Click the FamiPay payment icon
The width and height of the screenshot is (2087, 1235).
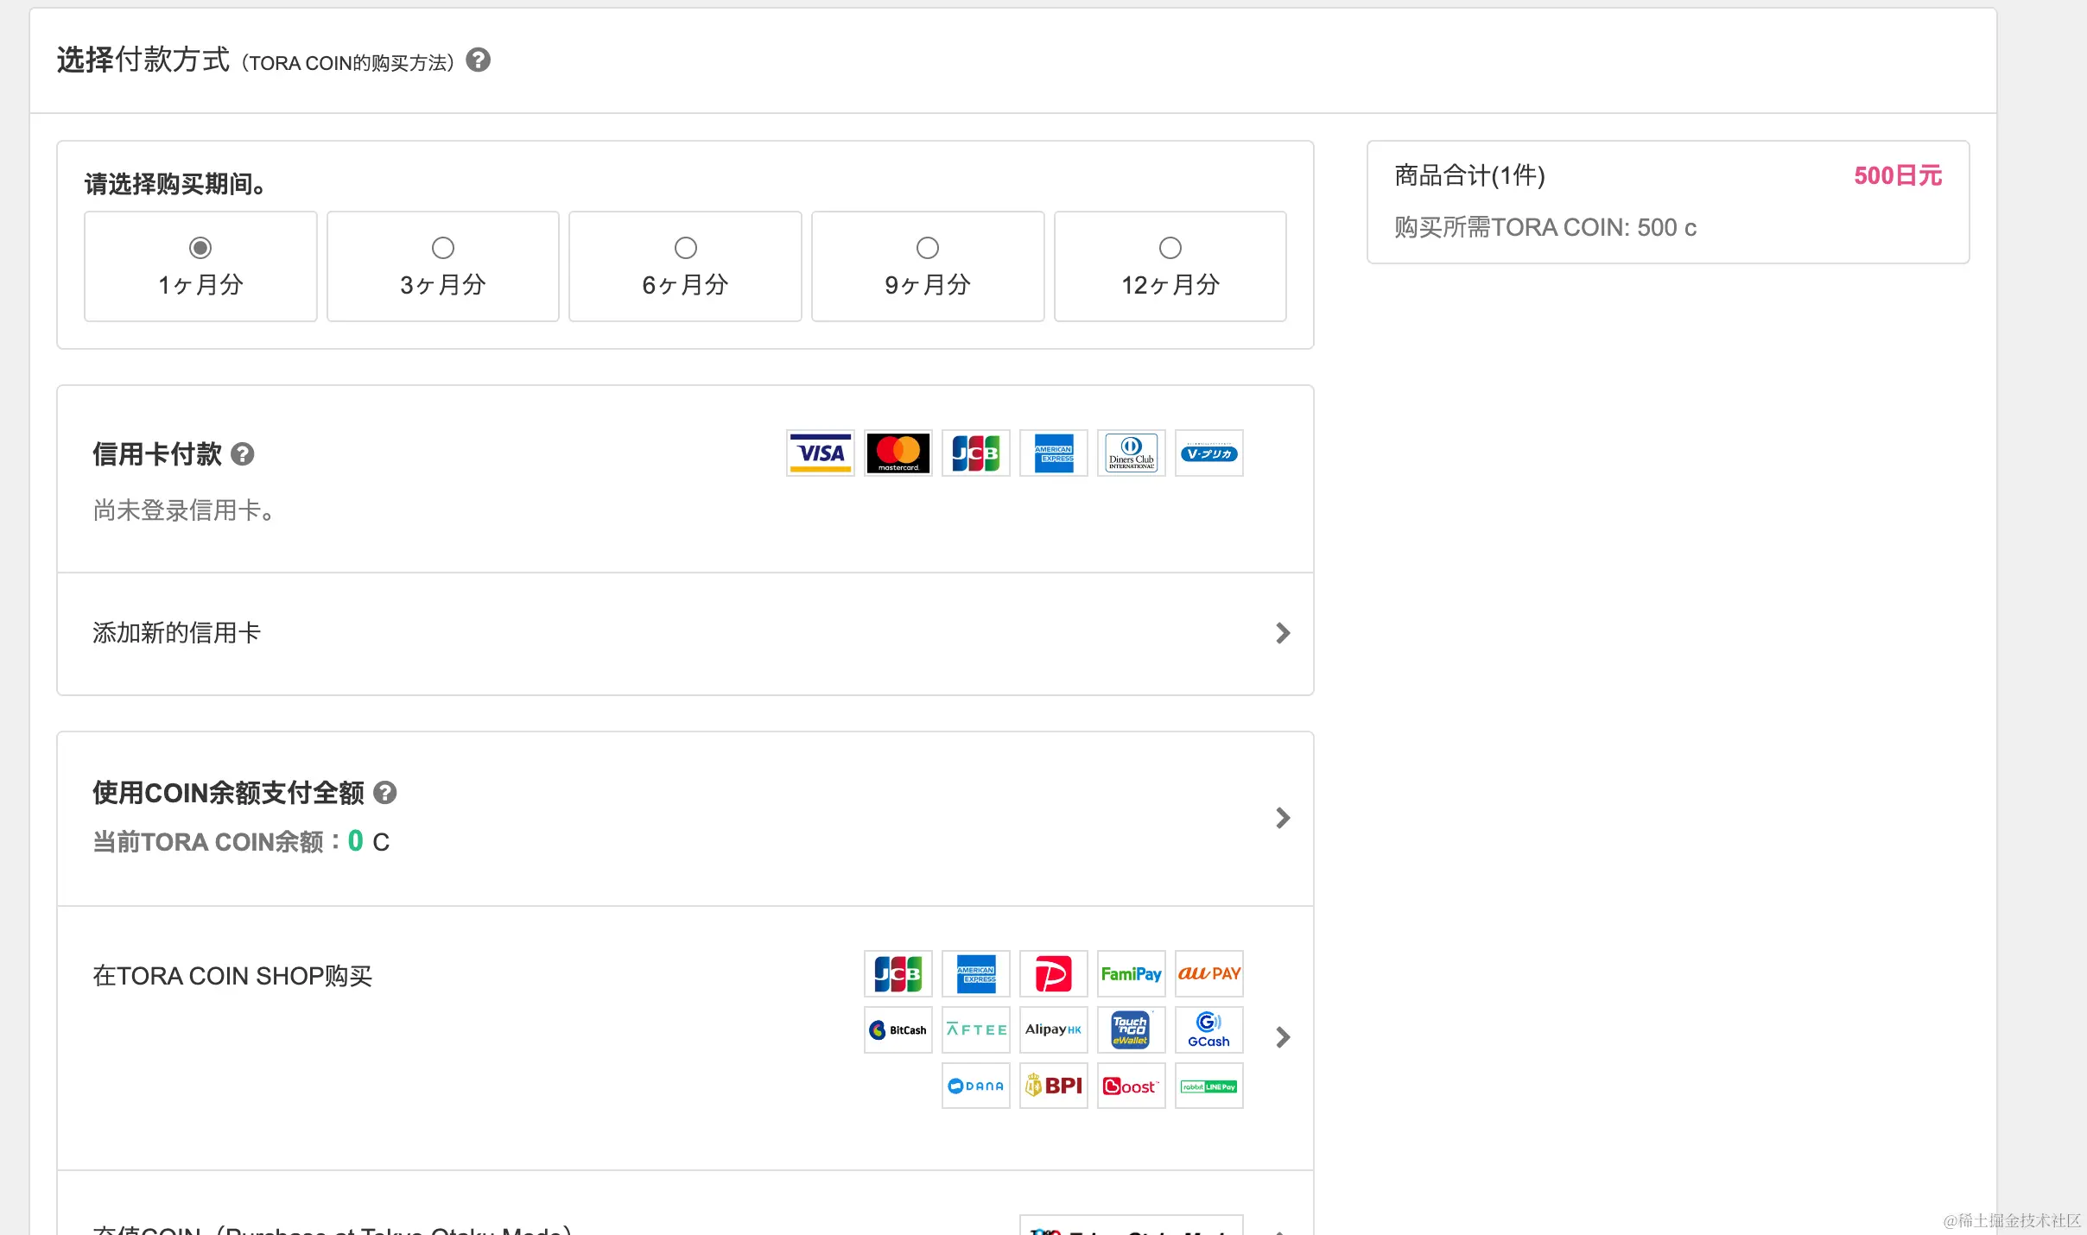point(1131,974)
